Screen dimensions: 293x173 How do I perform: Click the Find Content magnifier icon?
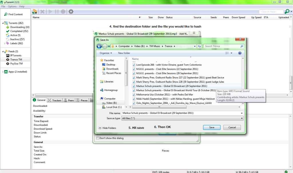[x=6, y=14]
